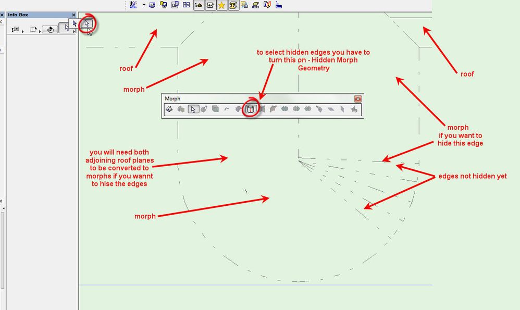Click the flag-shaped icon after Hidden Geometry

tap(262, 109)
